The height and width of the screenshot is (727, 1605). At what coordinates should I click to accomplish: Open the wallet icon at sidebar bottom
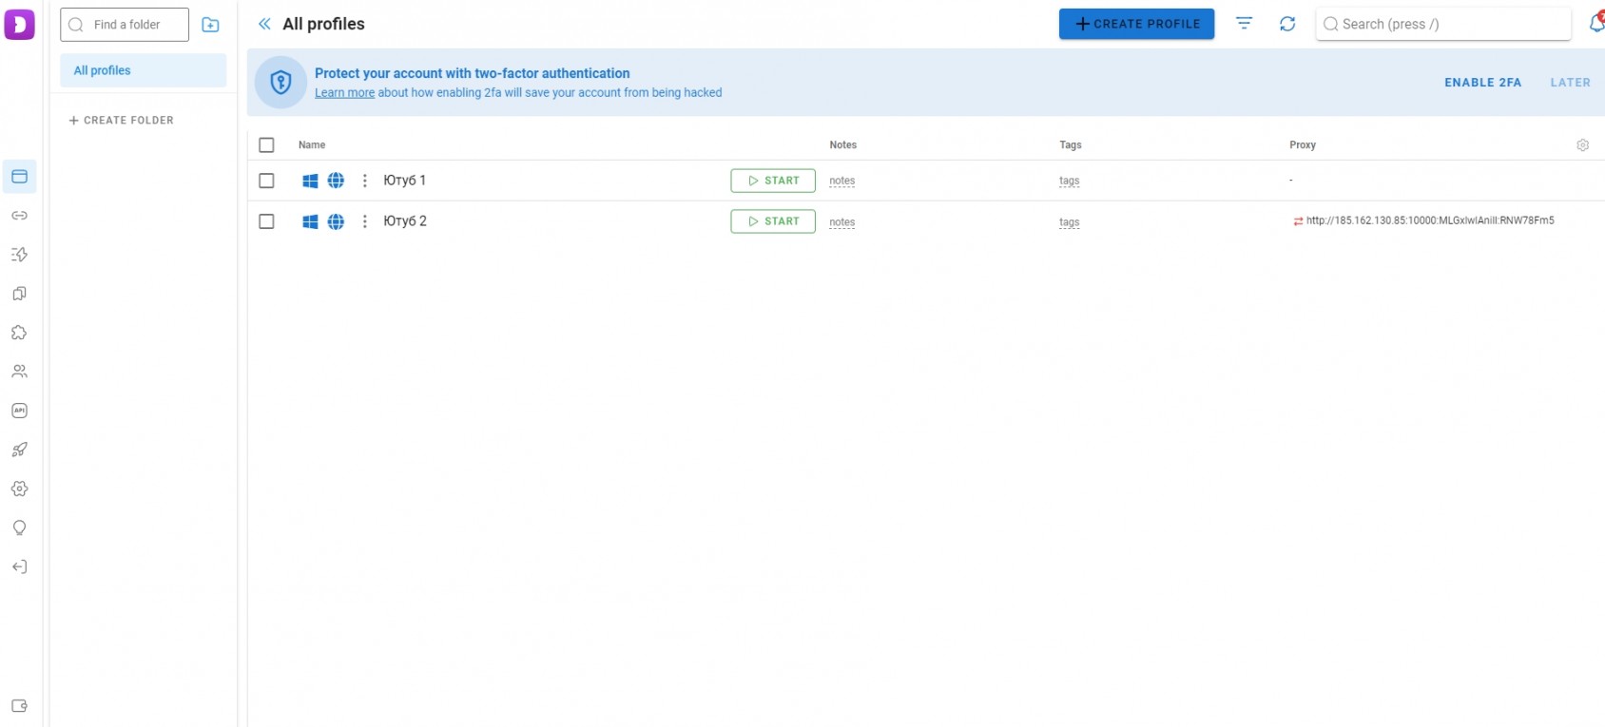point(19,706)
